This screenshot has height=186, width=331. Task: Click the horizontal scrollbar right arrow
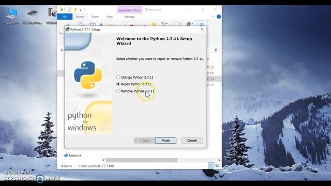point(219,160)
